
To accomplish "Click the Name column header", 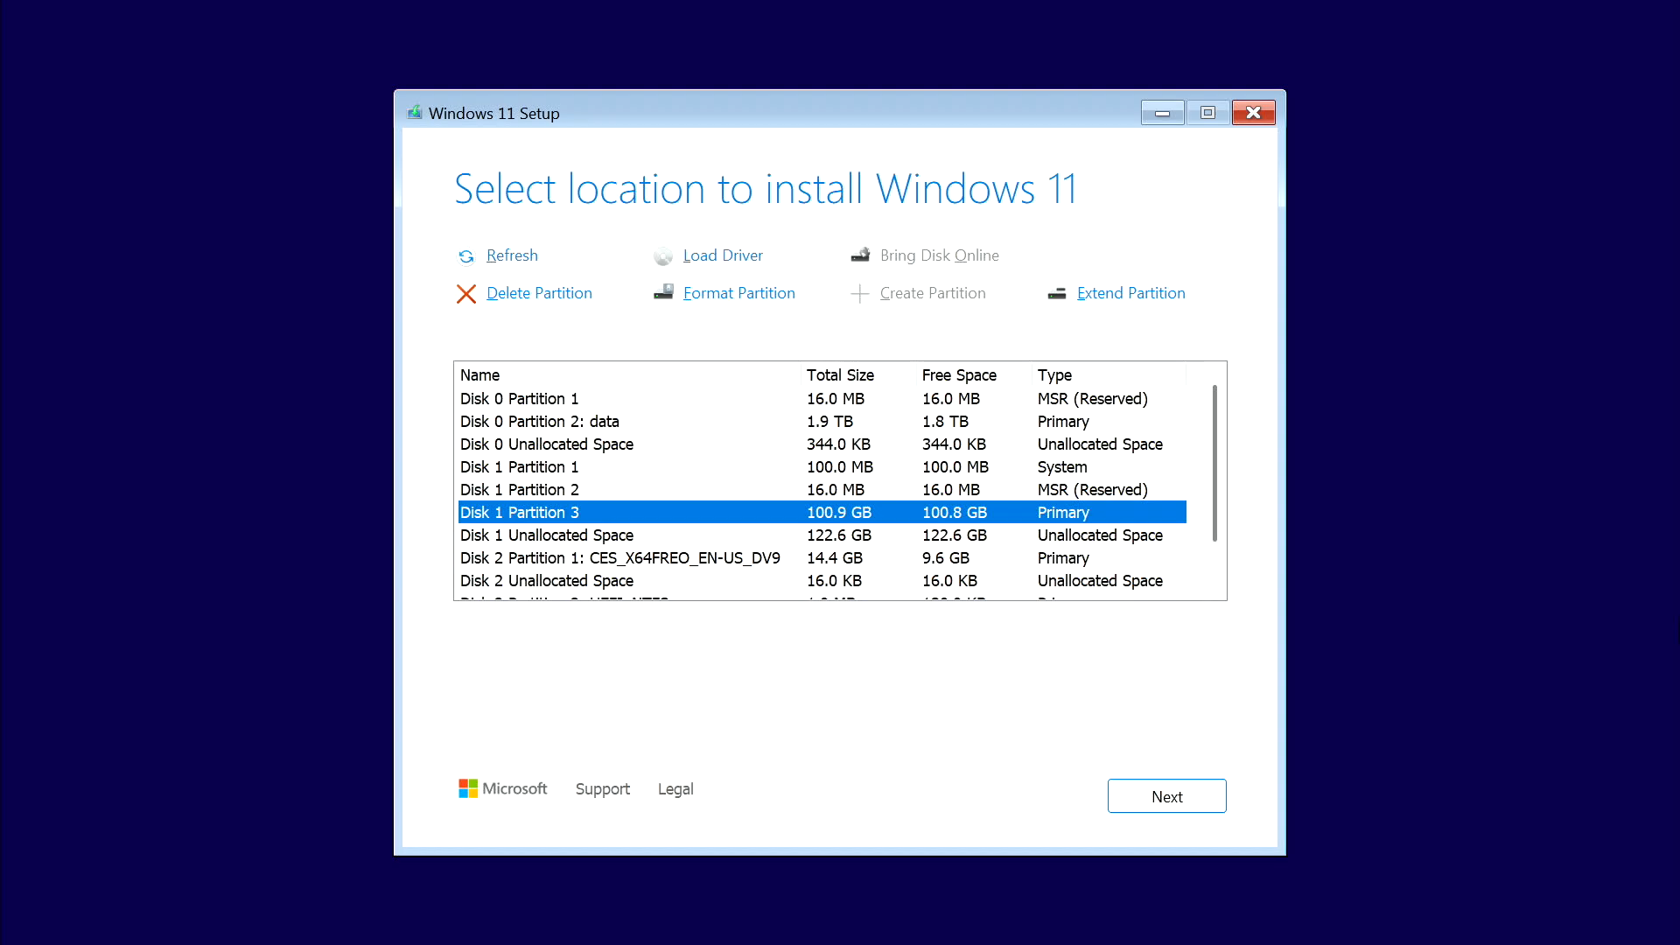I will tap(627, 375).
